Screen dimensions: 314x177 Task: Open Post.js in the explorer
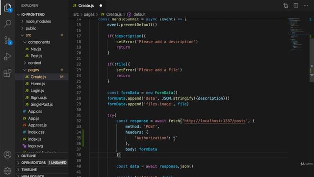36,56
